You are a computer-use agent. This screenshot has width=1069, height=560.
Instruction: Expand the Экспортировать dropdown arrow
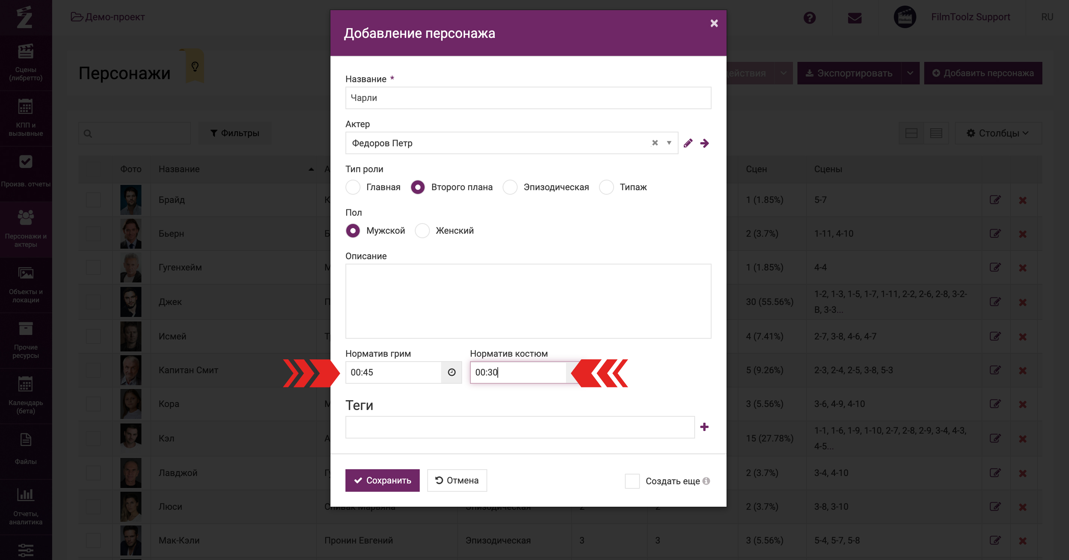(x=910, y=74)
